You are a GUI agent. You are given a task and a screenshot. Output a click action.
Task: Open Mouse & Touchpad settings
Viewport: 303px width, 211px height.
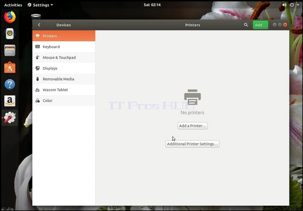[x=64, y=58]
